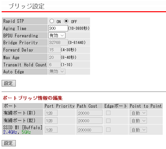Click the 2.4GHz band text
The image size is (166, 149).
[10, 132]
